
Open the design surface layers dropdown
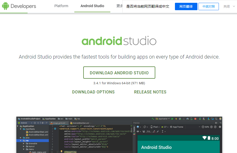pos(139,127)
